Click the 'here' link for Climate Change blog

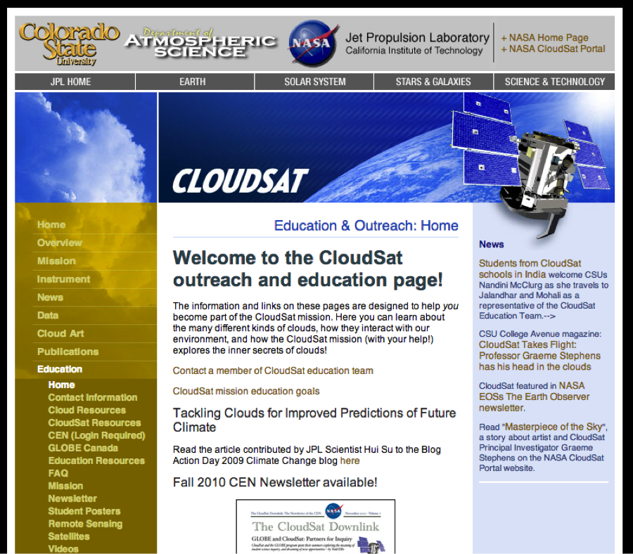350,460
